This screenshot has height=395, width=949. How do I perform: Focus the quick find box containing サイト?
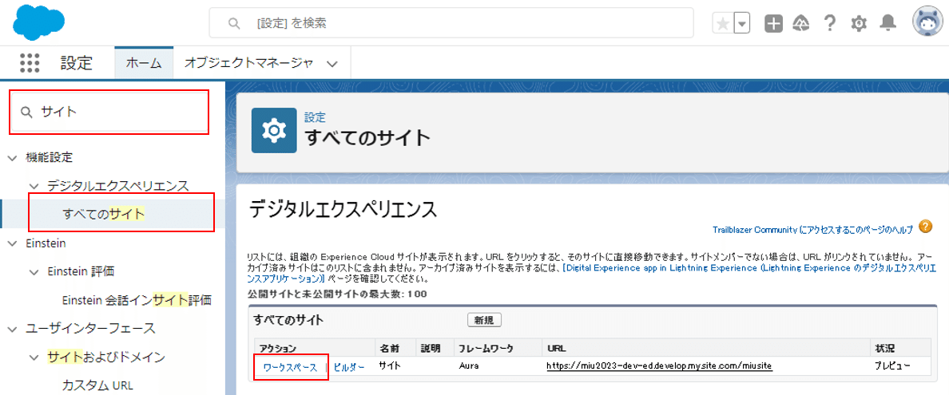(109, 112)
